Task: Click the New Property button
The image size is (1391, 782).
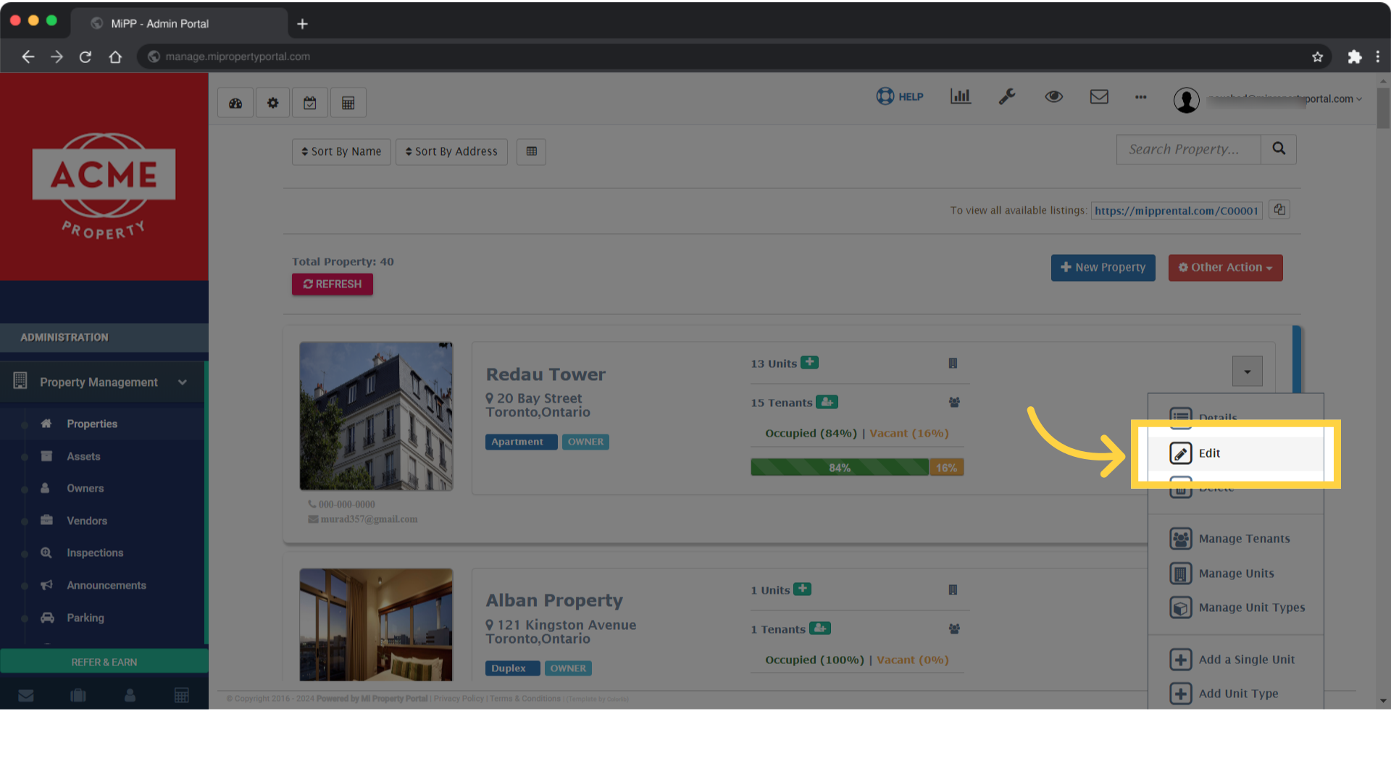Action: pos(1103,267)
